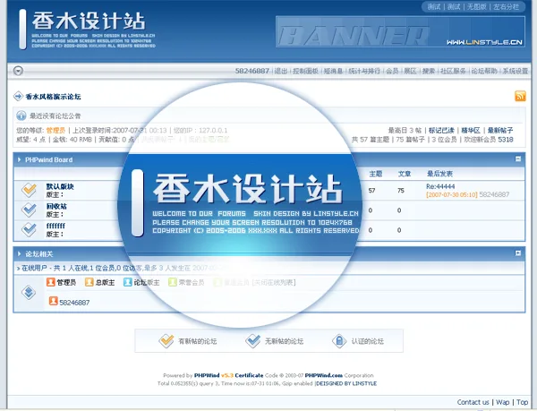The width and height of the screenshot is (537, 411).
Task: Open 社区服务 menu
Action: tap(453, 71)
